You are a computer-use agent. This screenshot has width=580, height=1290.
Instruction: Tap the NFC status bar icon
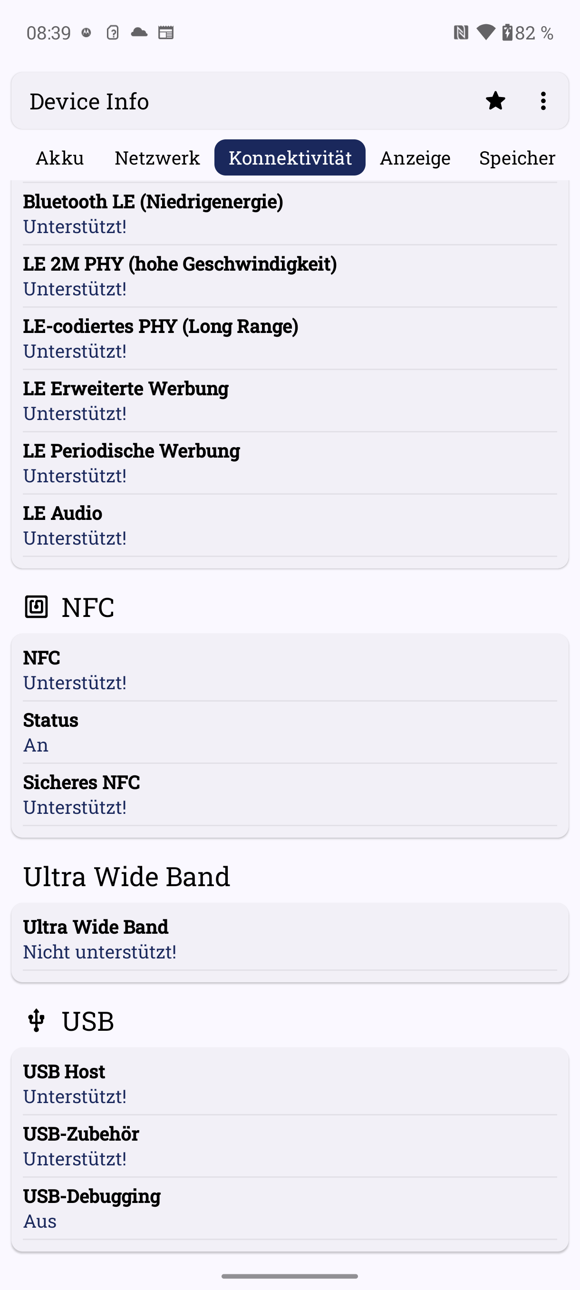click(x=460, y=33)
